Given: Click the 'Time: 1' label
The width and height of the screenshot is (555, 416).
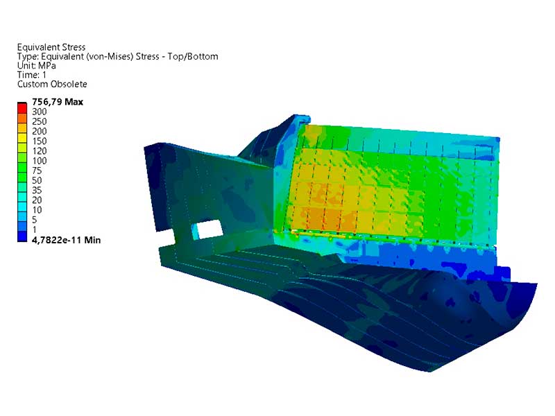Looking at the screenshot, I should 31,75.
